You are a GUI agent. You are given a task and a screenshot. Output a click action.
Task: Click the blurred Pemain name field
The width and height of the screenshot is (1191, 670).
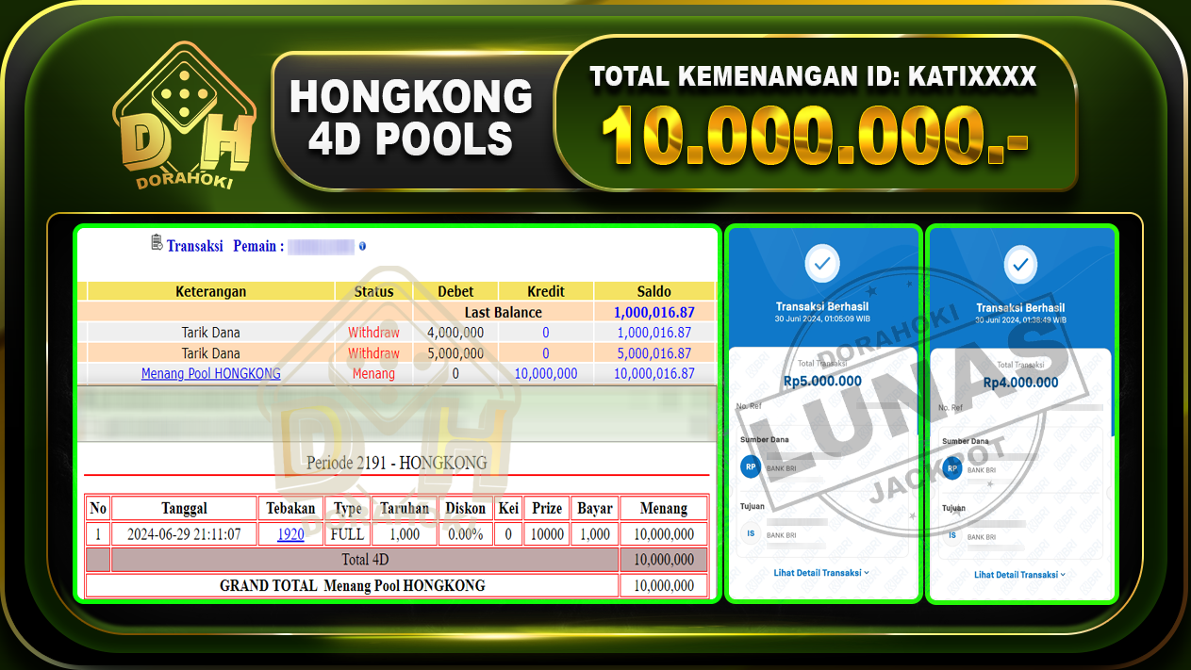pyautogui.click(x=323, y=245)
